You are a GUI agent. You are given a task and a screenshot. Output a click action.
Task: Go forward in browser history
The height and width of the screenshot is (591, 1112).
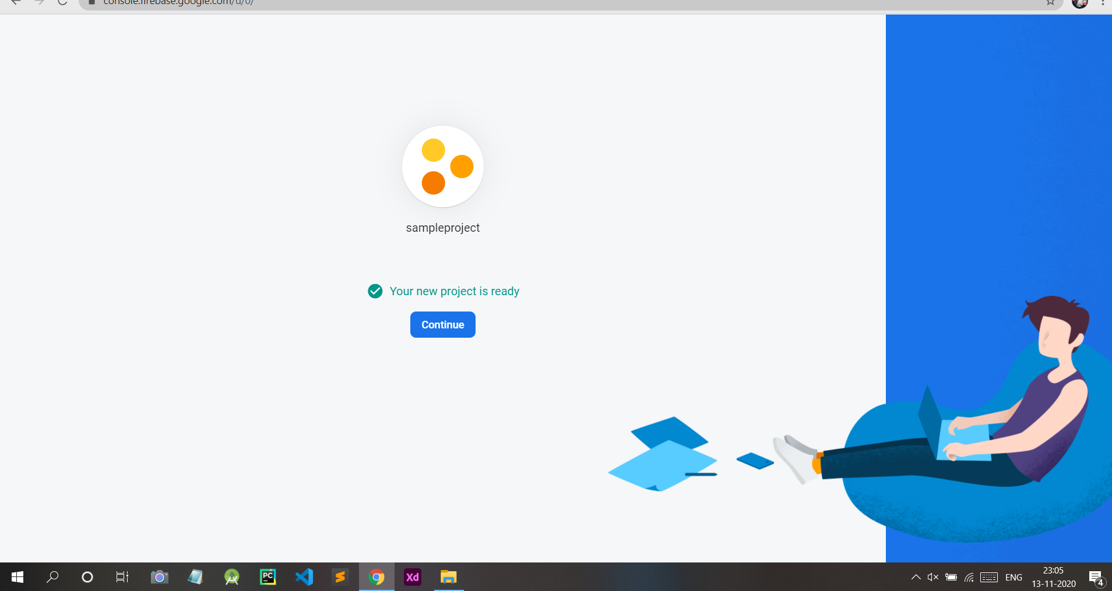click(39, 2)
